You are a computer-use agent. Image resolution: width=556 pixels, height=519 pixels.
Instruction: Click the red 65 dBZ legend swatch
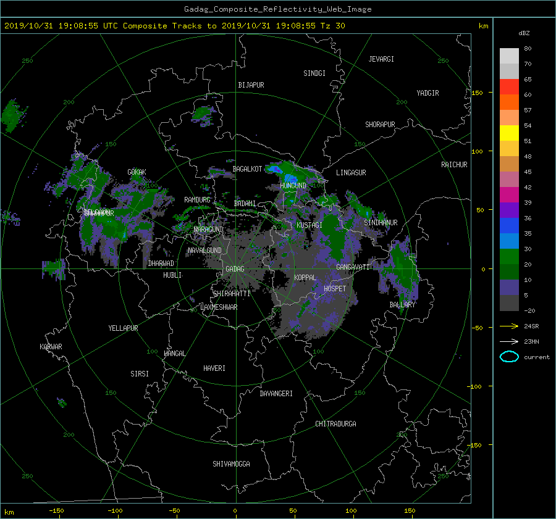coord(509,86)
